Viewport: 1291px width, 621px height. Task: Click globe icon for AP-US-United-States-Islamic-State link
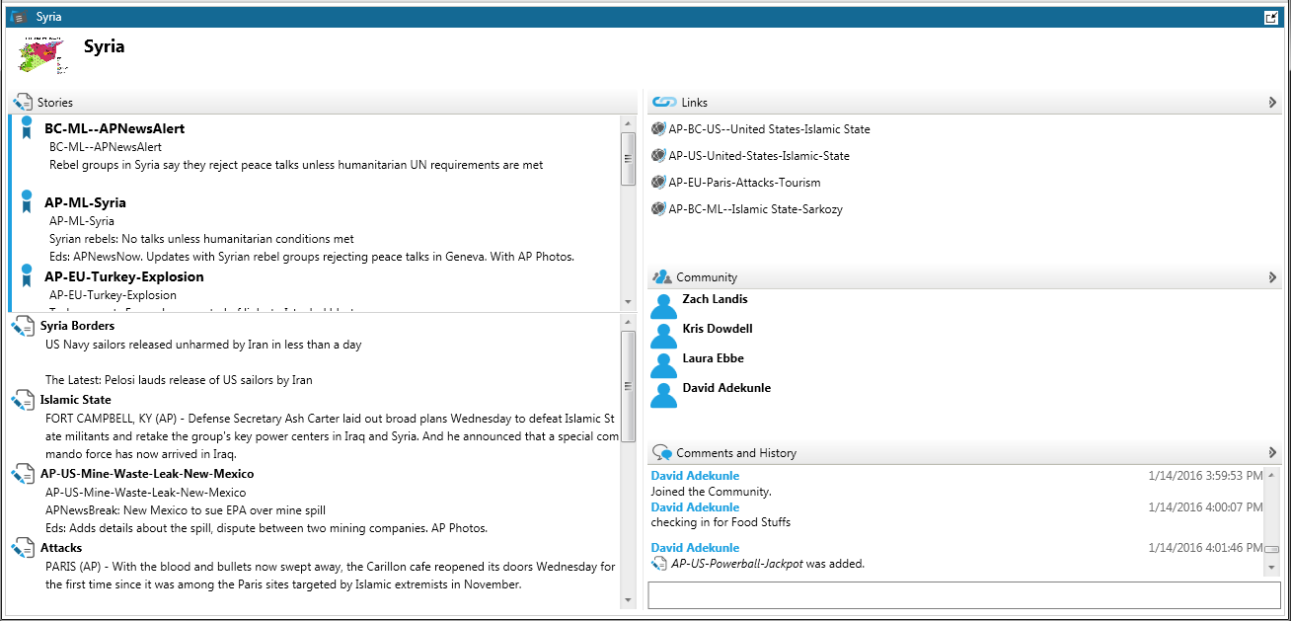(658, 156)
